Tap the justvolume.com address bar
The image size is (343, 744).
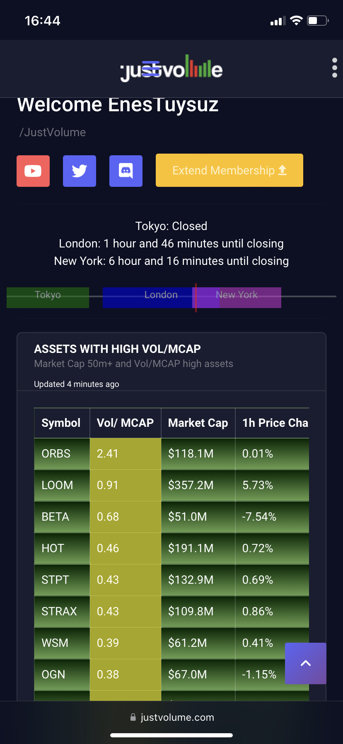(x=171, y=717)
